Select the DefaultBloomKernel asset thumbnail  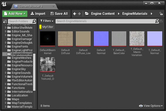click(48, 39)
